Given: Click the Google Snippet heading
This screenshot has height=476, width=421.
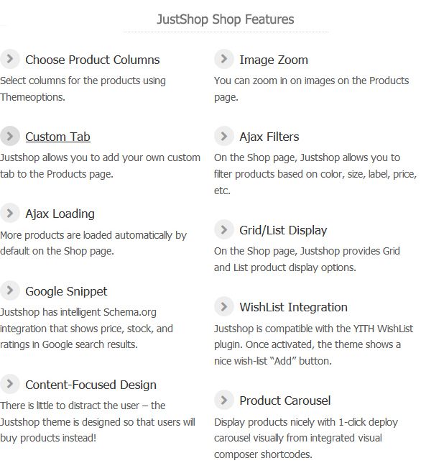Looking at the screenshot, I should pyautogui.click(x=66, y=292).
